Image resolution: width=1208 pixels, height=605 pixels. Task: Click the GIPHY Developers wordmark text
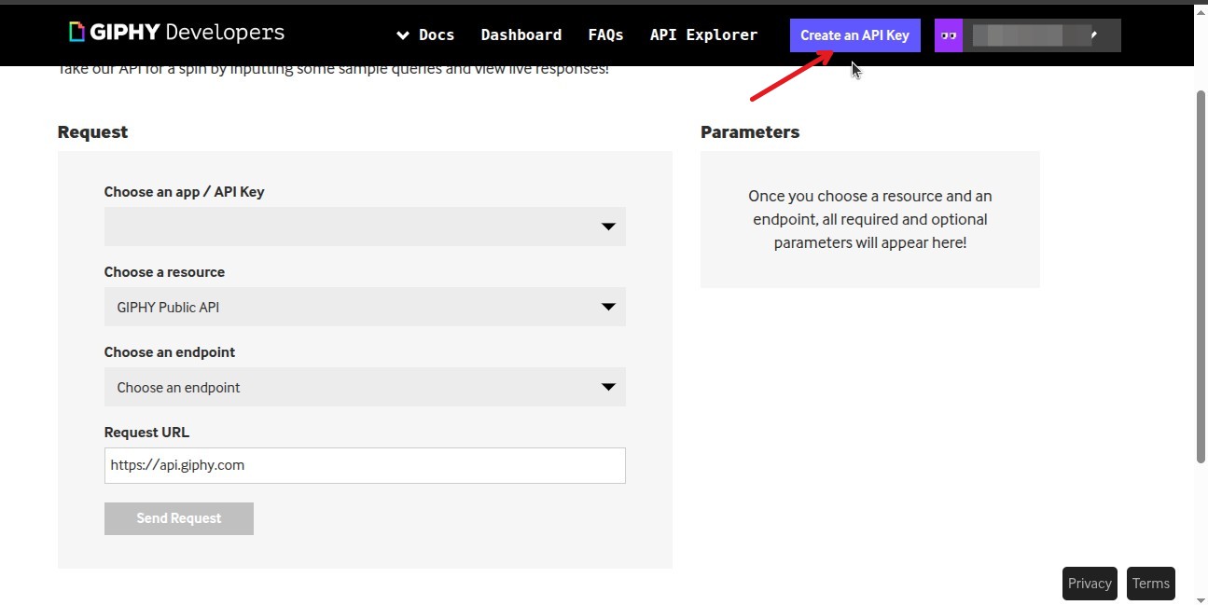(x=187, y=33)
